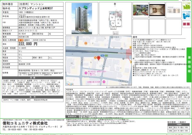Click the 白樺の宿 pink marker on the map
This screenshot has width=192, height=135.
point(104,82)
